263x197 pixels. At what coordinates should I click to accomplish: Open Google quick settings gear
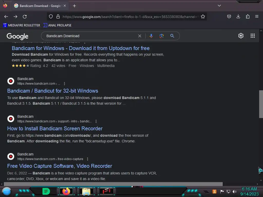241,36
